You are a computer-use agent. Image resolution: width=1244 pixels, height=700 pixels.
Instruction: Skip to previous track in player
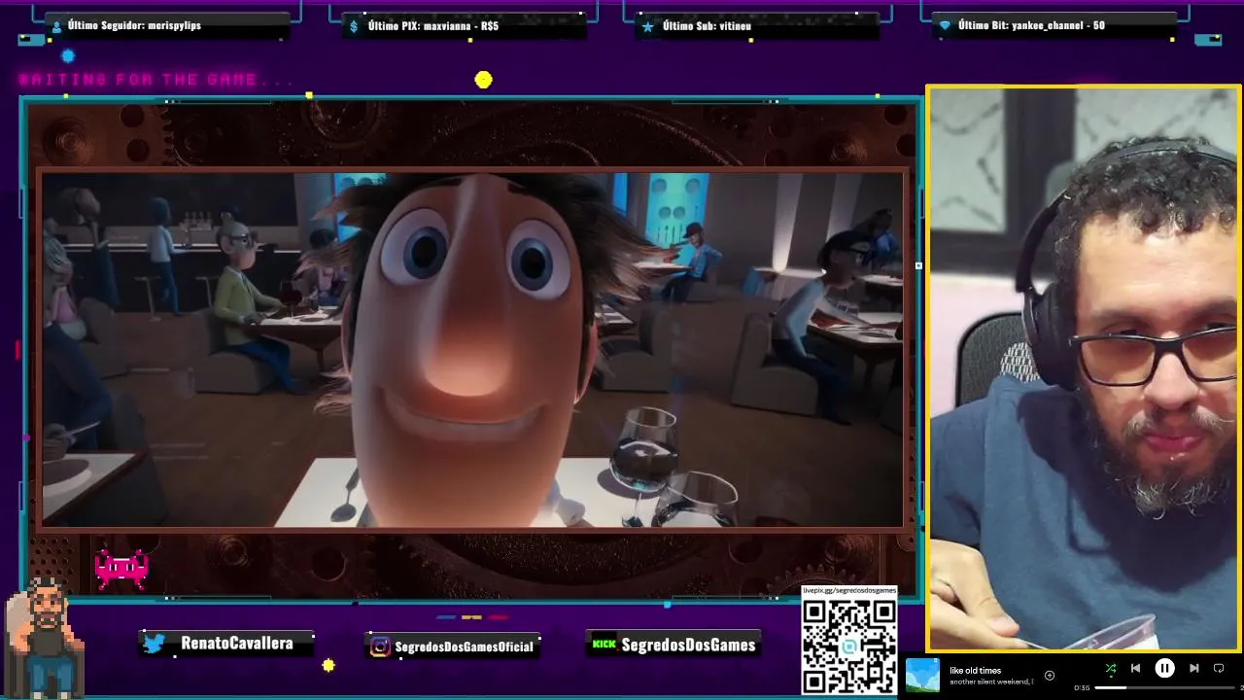[1135, 668]
